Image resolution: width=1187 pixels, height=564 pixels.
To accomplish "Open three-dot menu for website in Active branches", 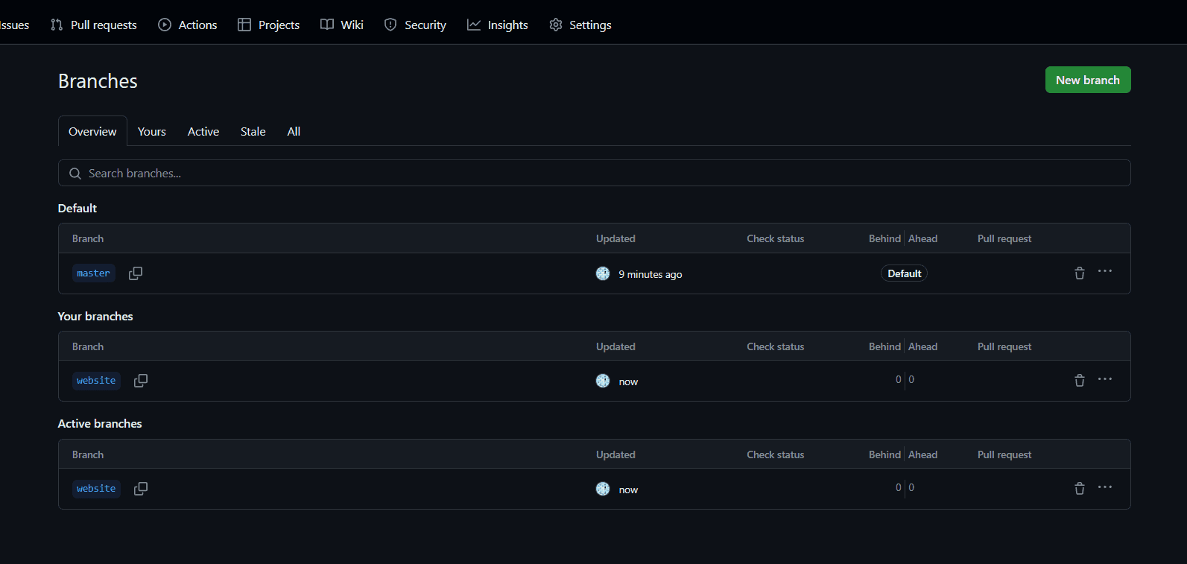I will click(1105, 487).
